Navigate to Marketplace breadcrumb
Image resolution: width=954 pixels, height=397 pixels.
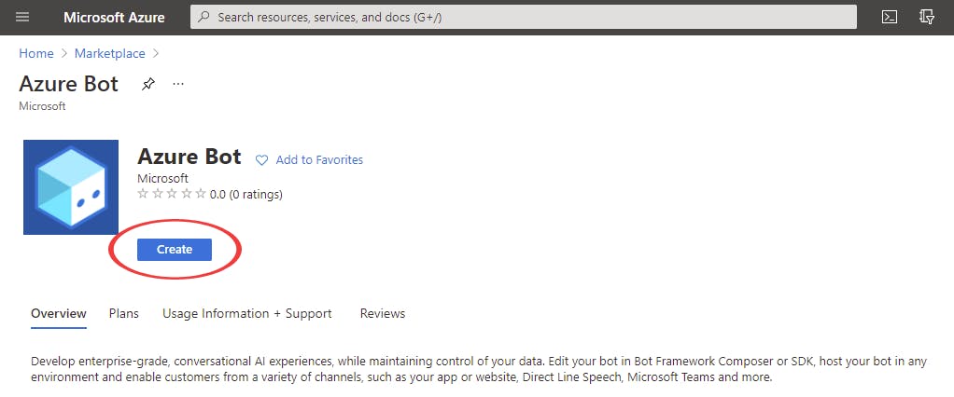pos(110,53)
